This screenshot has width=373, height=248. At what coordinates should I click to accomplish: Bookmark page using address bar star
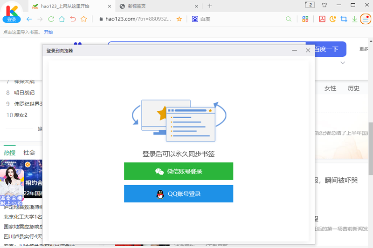pos(179,19)
